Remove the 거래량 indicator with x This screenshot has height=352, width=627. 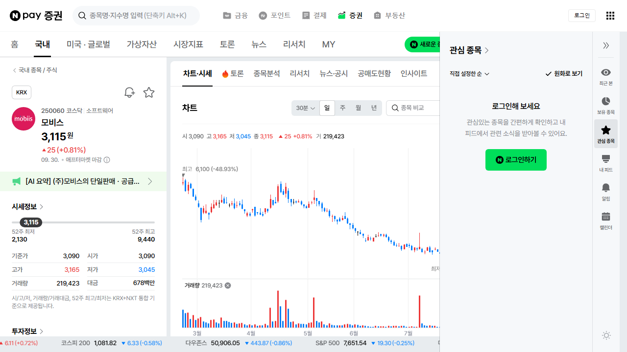pos(228,286)
